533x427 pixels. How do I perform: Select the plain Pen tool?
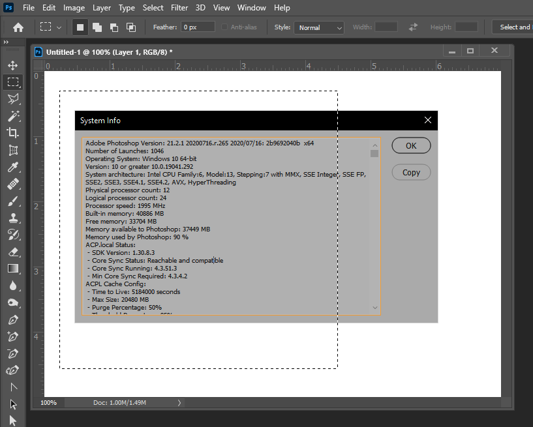tap(13, 319)
